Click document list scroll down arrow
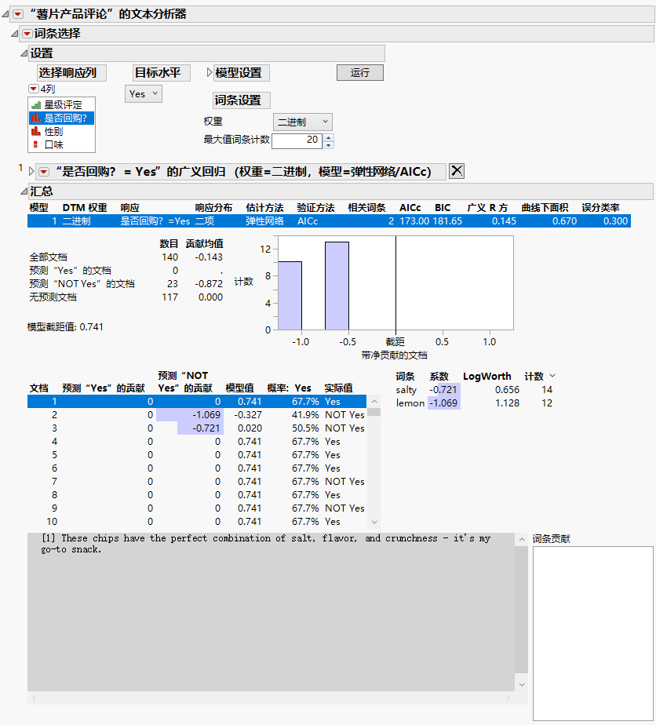The width and height of the screenshot is (656, 725). click(x=374, y=522)
